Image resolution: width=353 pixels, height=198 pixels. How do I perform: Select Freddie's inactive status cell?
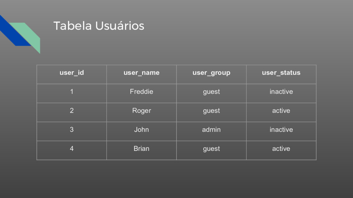(x=281, y=93)
